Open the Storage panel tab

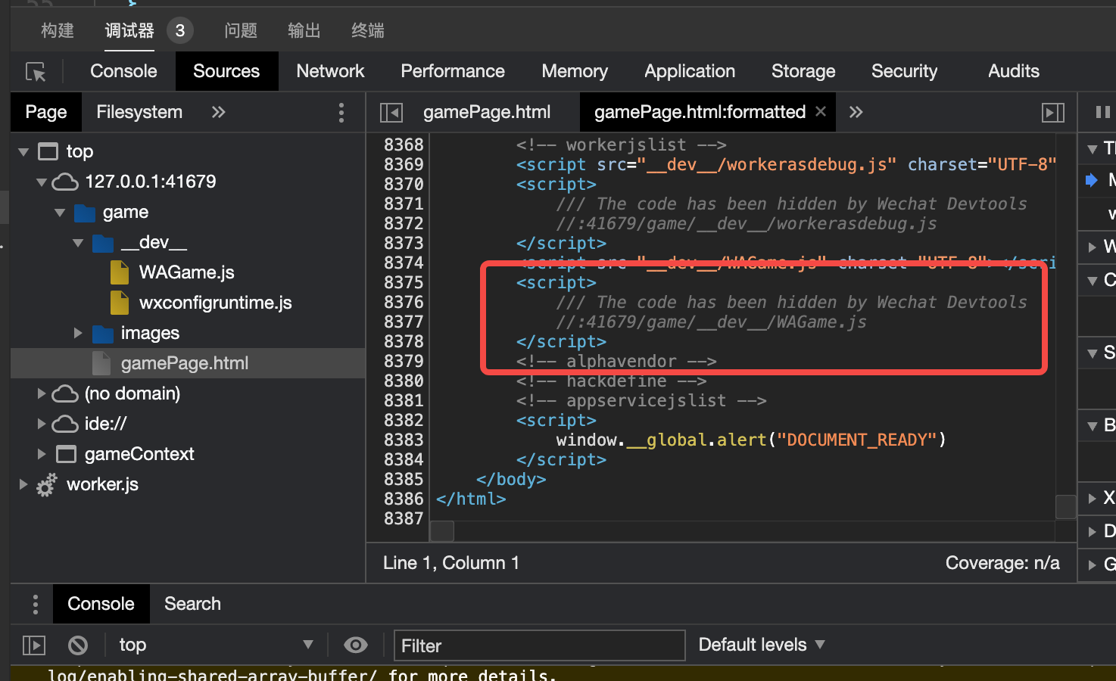[803, 71]
